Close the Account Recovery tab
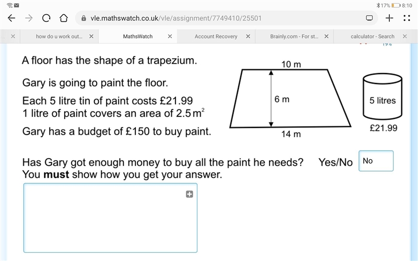The image size is (418, 261). point(248,37)
